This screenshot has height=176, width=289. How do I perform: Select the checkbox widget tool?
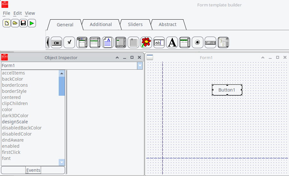tap(69, 42)
